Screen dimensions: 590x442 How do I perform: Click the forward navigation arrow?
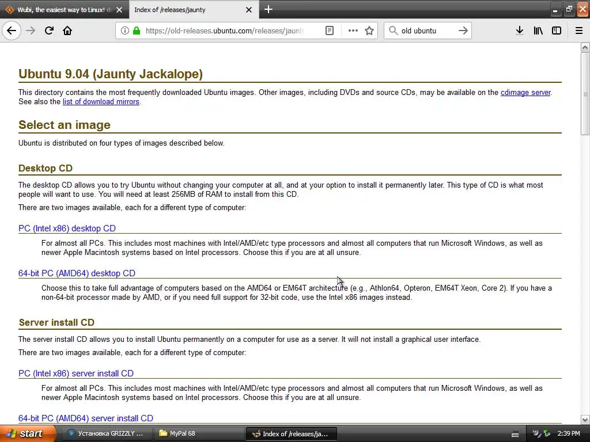pos(31,31)
